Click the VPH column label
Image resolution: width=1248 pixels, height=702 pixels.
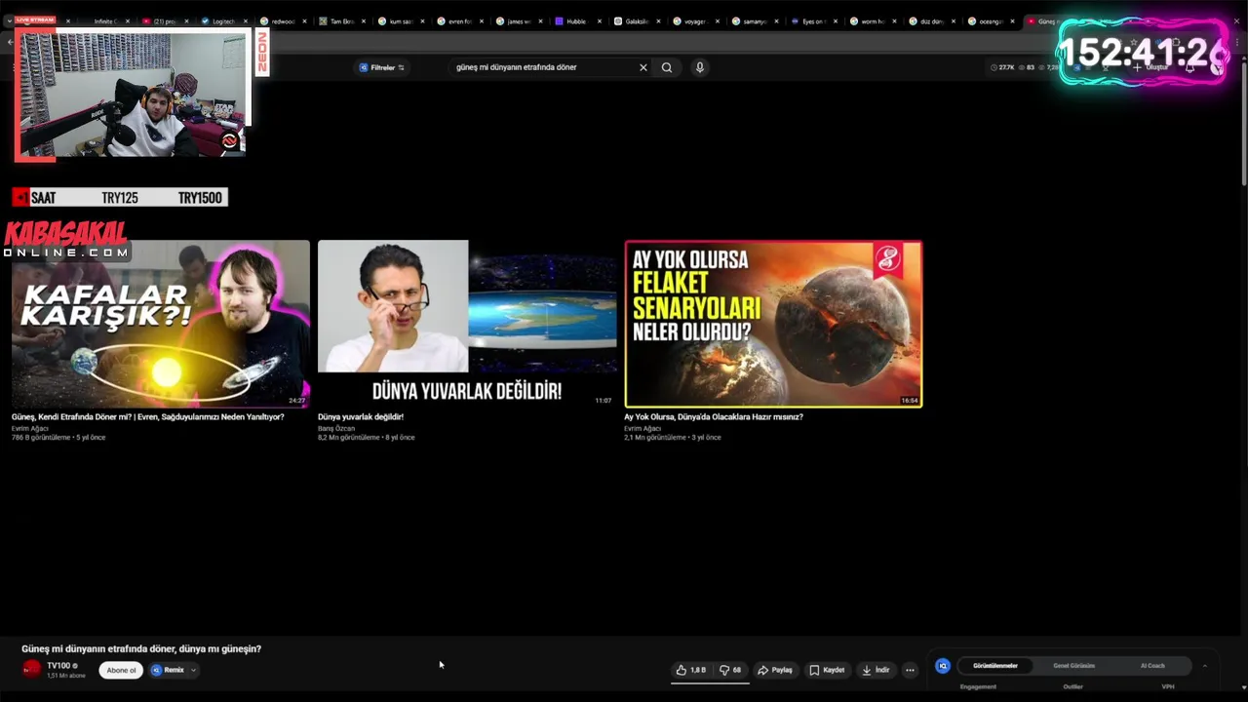(1168, 686)
